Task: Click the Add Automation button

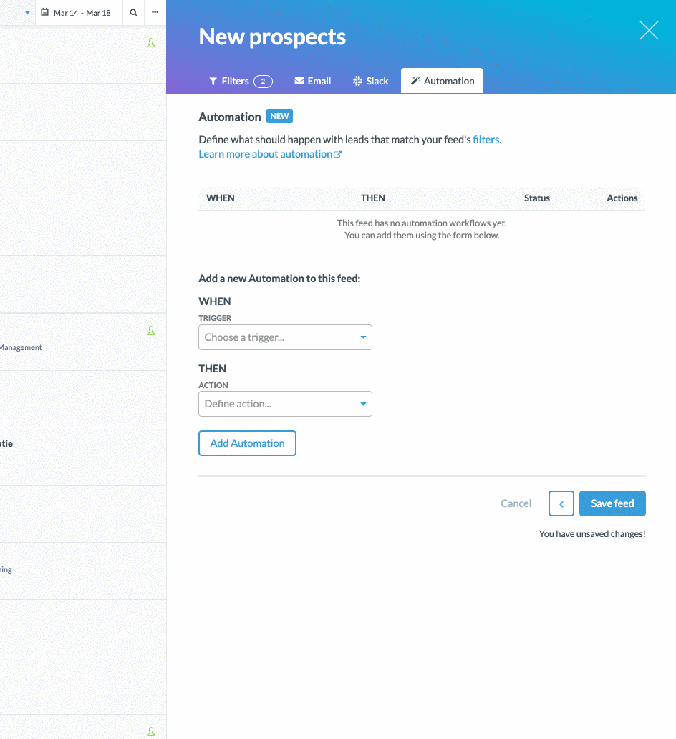Action: pos(247,443)
